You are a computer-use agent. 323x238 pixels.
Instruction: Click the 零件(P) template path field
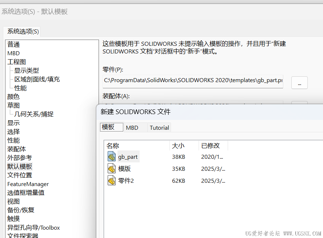click(x=193, y=81)
